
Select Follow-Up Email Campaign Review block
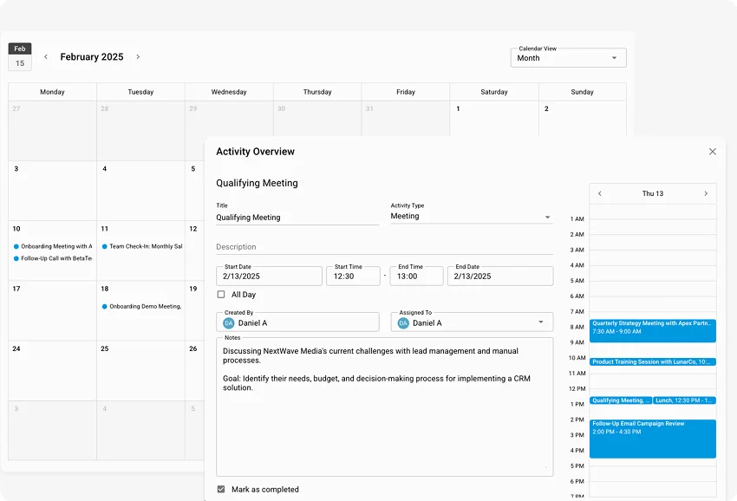click(652, 439)
